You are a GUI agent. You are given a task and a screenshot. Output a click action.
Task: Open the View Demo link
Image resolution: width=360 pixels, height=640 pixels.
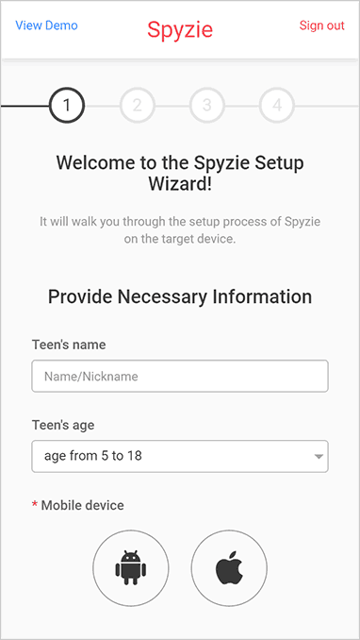[x=46, y=25]
